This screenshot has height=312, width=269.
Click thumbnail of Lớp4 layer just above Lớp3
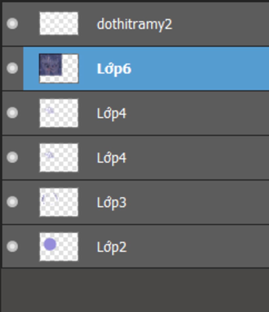tap(59, 157)
